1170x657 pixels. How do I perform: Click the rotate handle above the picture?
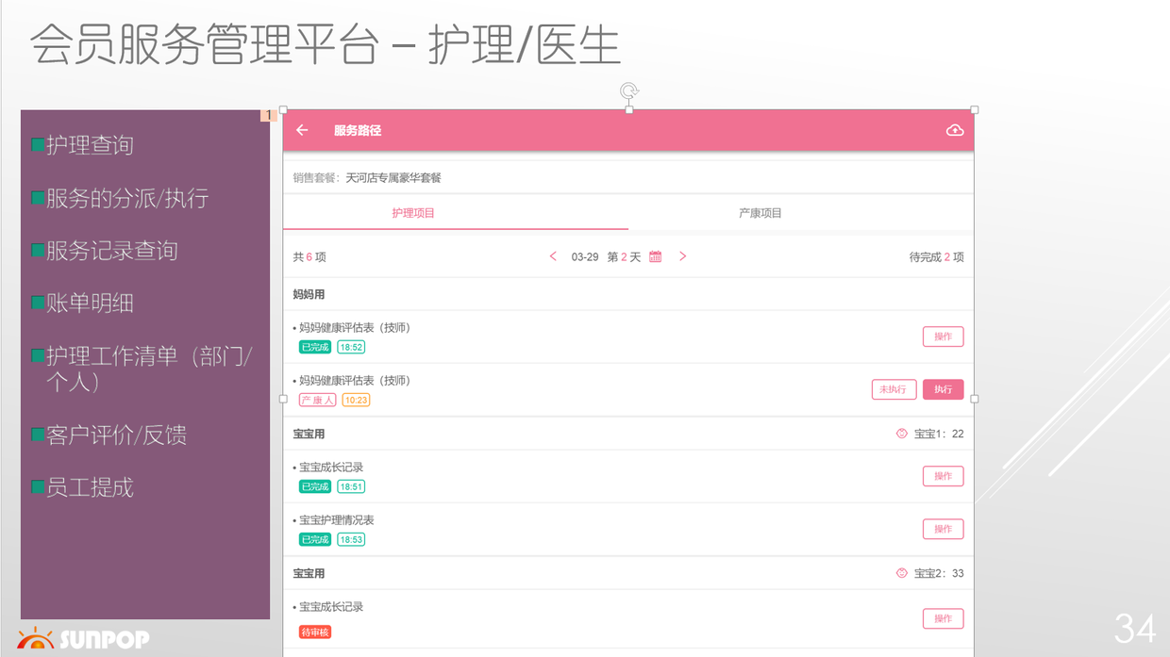(629, 90)
